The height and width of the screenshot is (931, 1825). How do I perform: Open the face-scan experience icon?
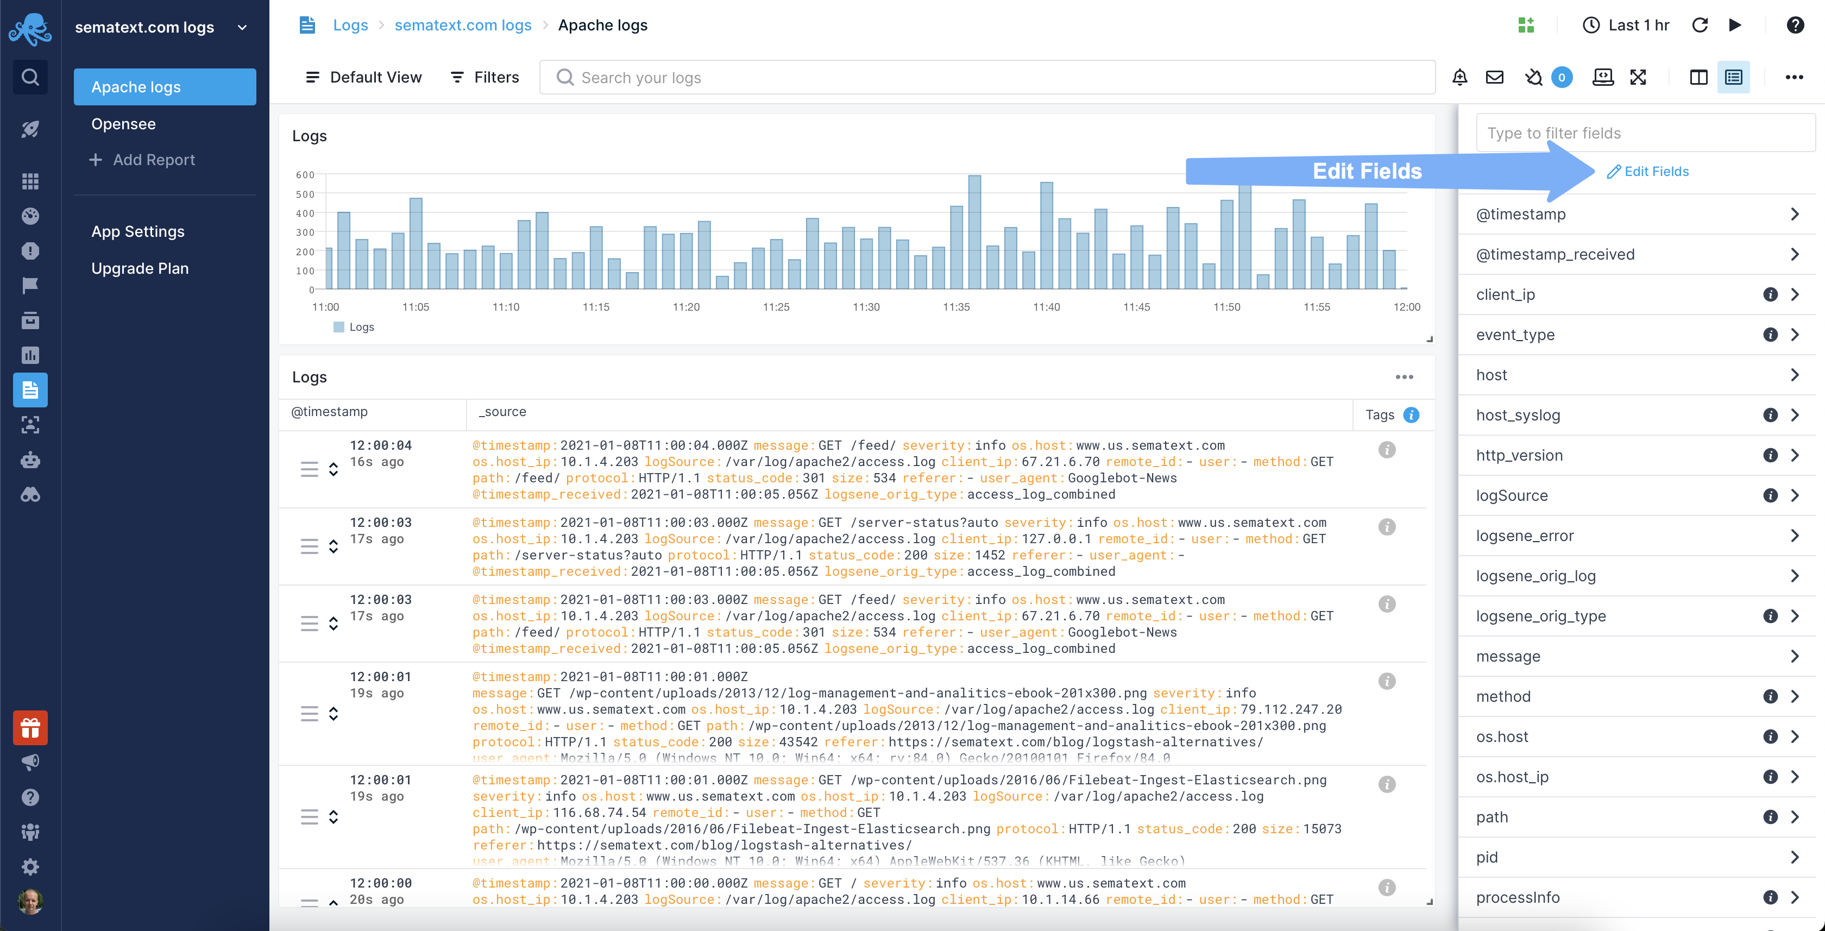pos(30,424)
